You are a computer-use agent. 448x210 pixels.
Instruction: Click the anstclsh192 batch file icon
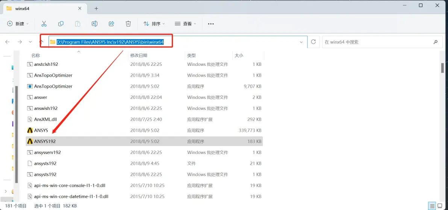pyautogui.click(x=30, y=64)
